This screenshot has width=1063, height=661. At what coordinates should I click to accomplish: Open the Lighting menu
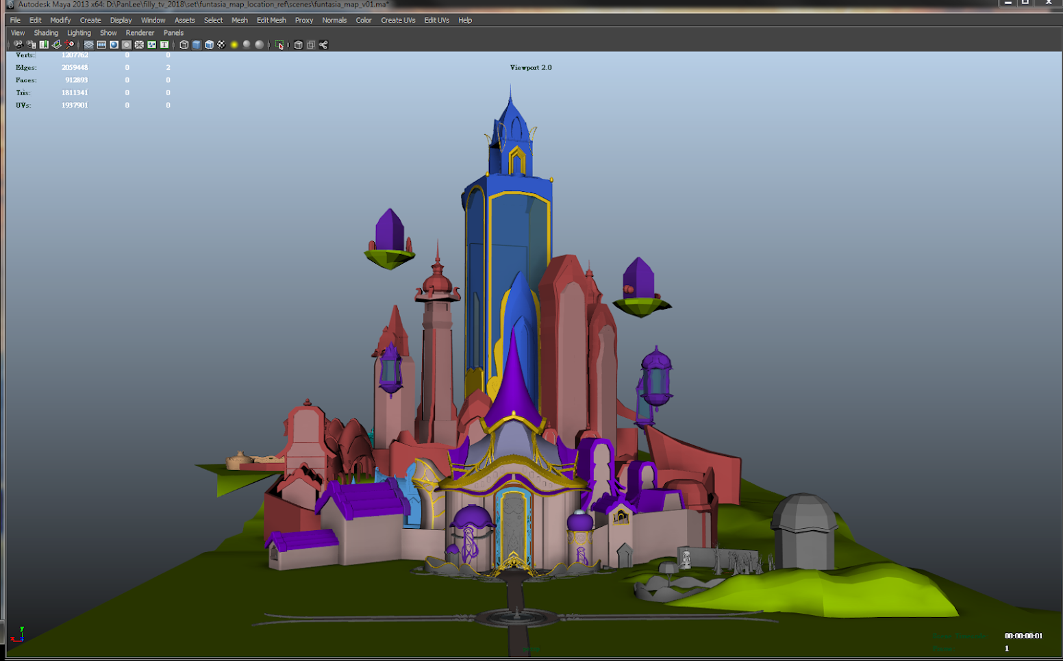79,32
